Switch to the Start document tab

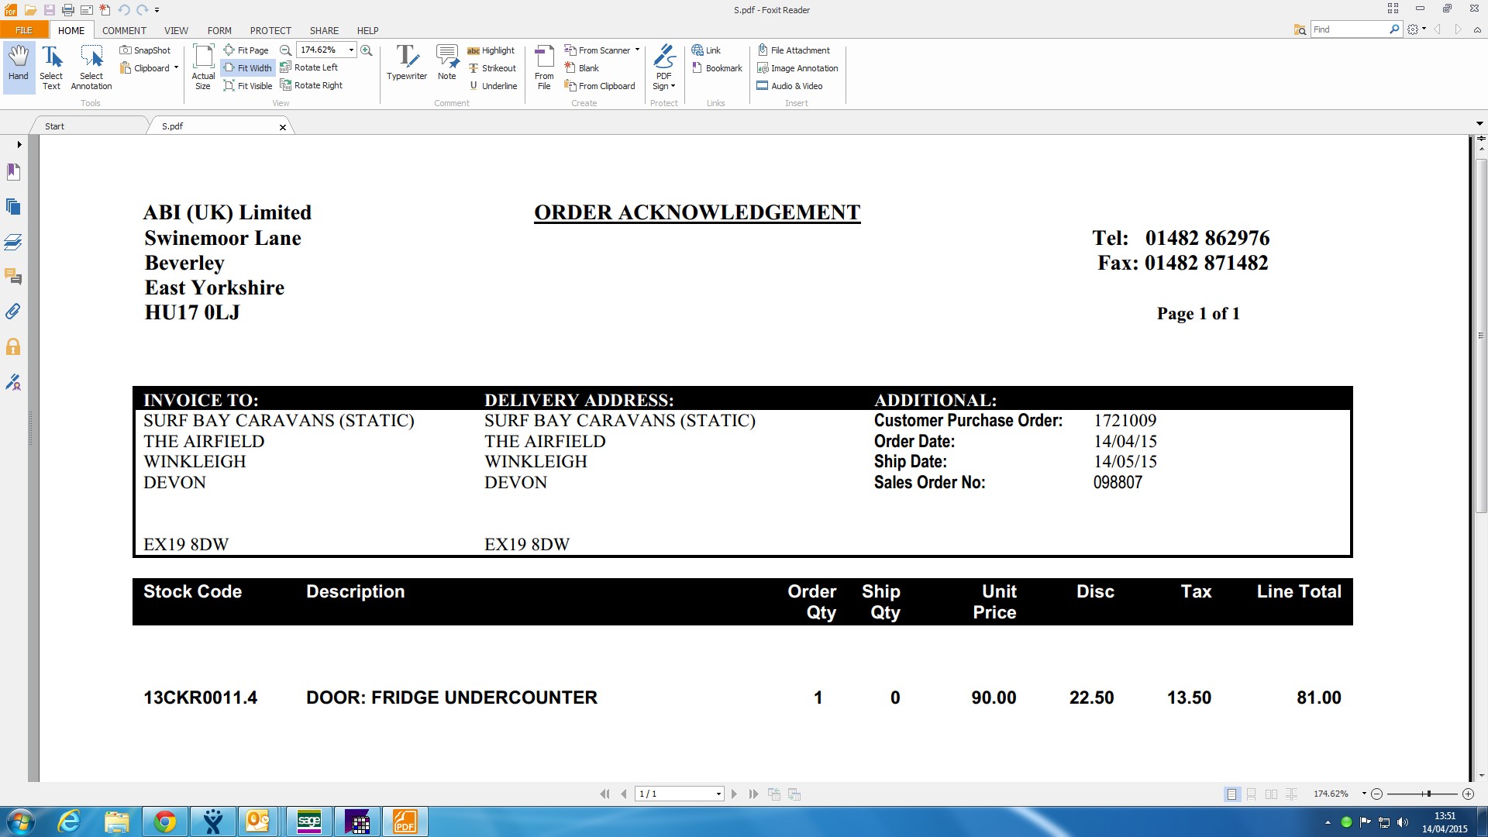point(54,126)
